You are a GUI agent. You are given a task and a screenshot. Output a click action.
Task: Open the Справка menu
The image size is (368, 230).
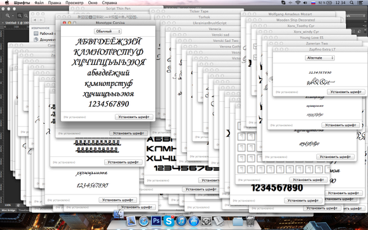[x=109, y=3]
